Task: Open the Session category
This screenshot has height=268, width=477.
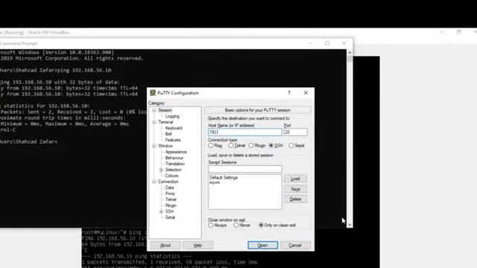Action: pyautogui.click(x=165, y=110)
